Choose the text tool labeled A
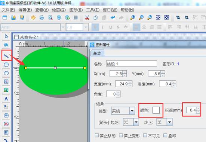This screenshot has width=206, height=142. click(6, 99)
